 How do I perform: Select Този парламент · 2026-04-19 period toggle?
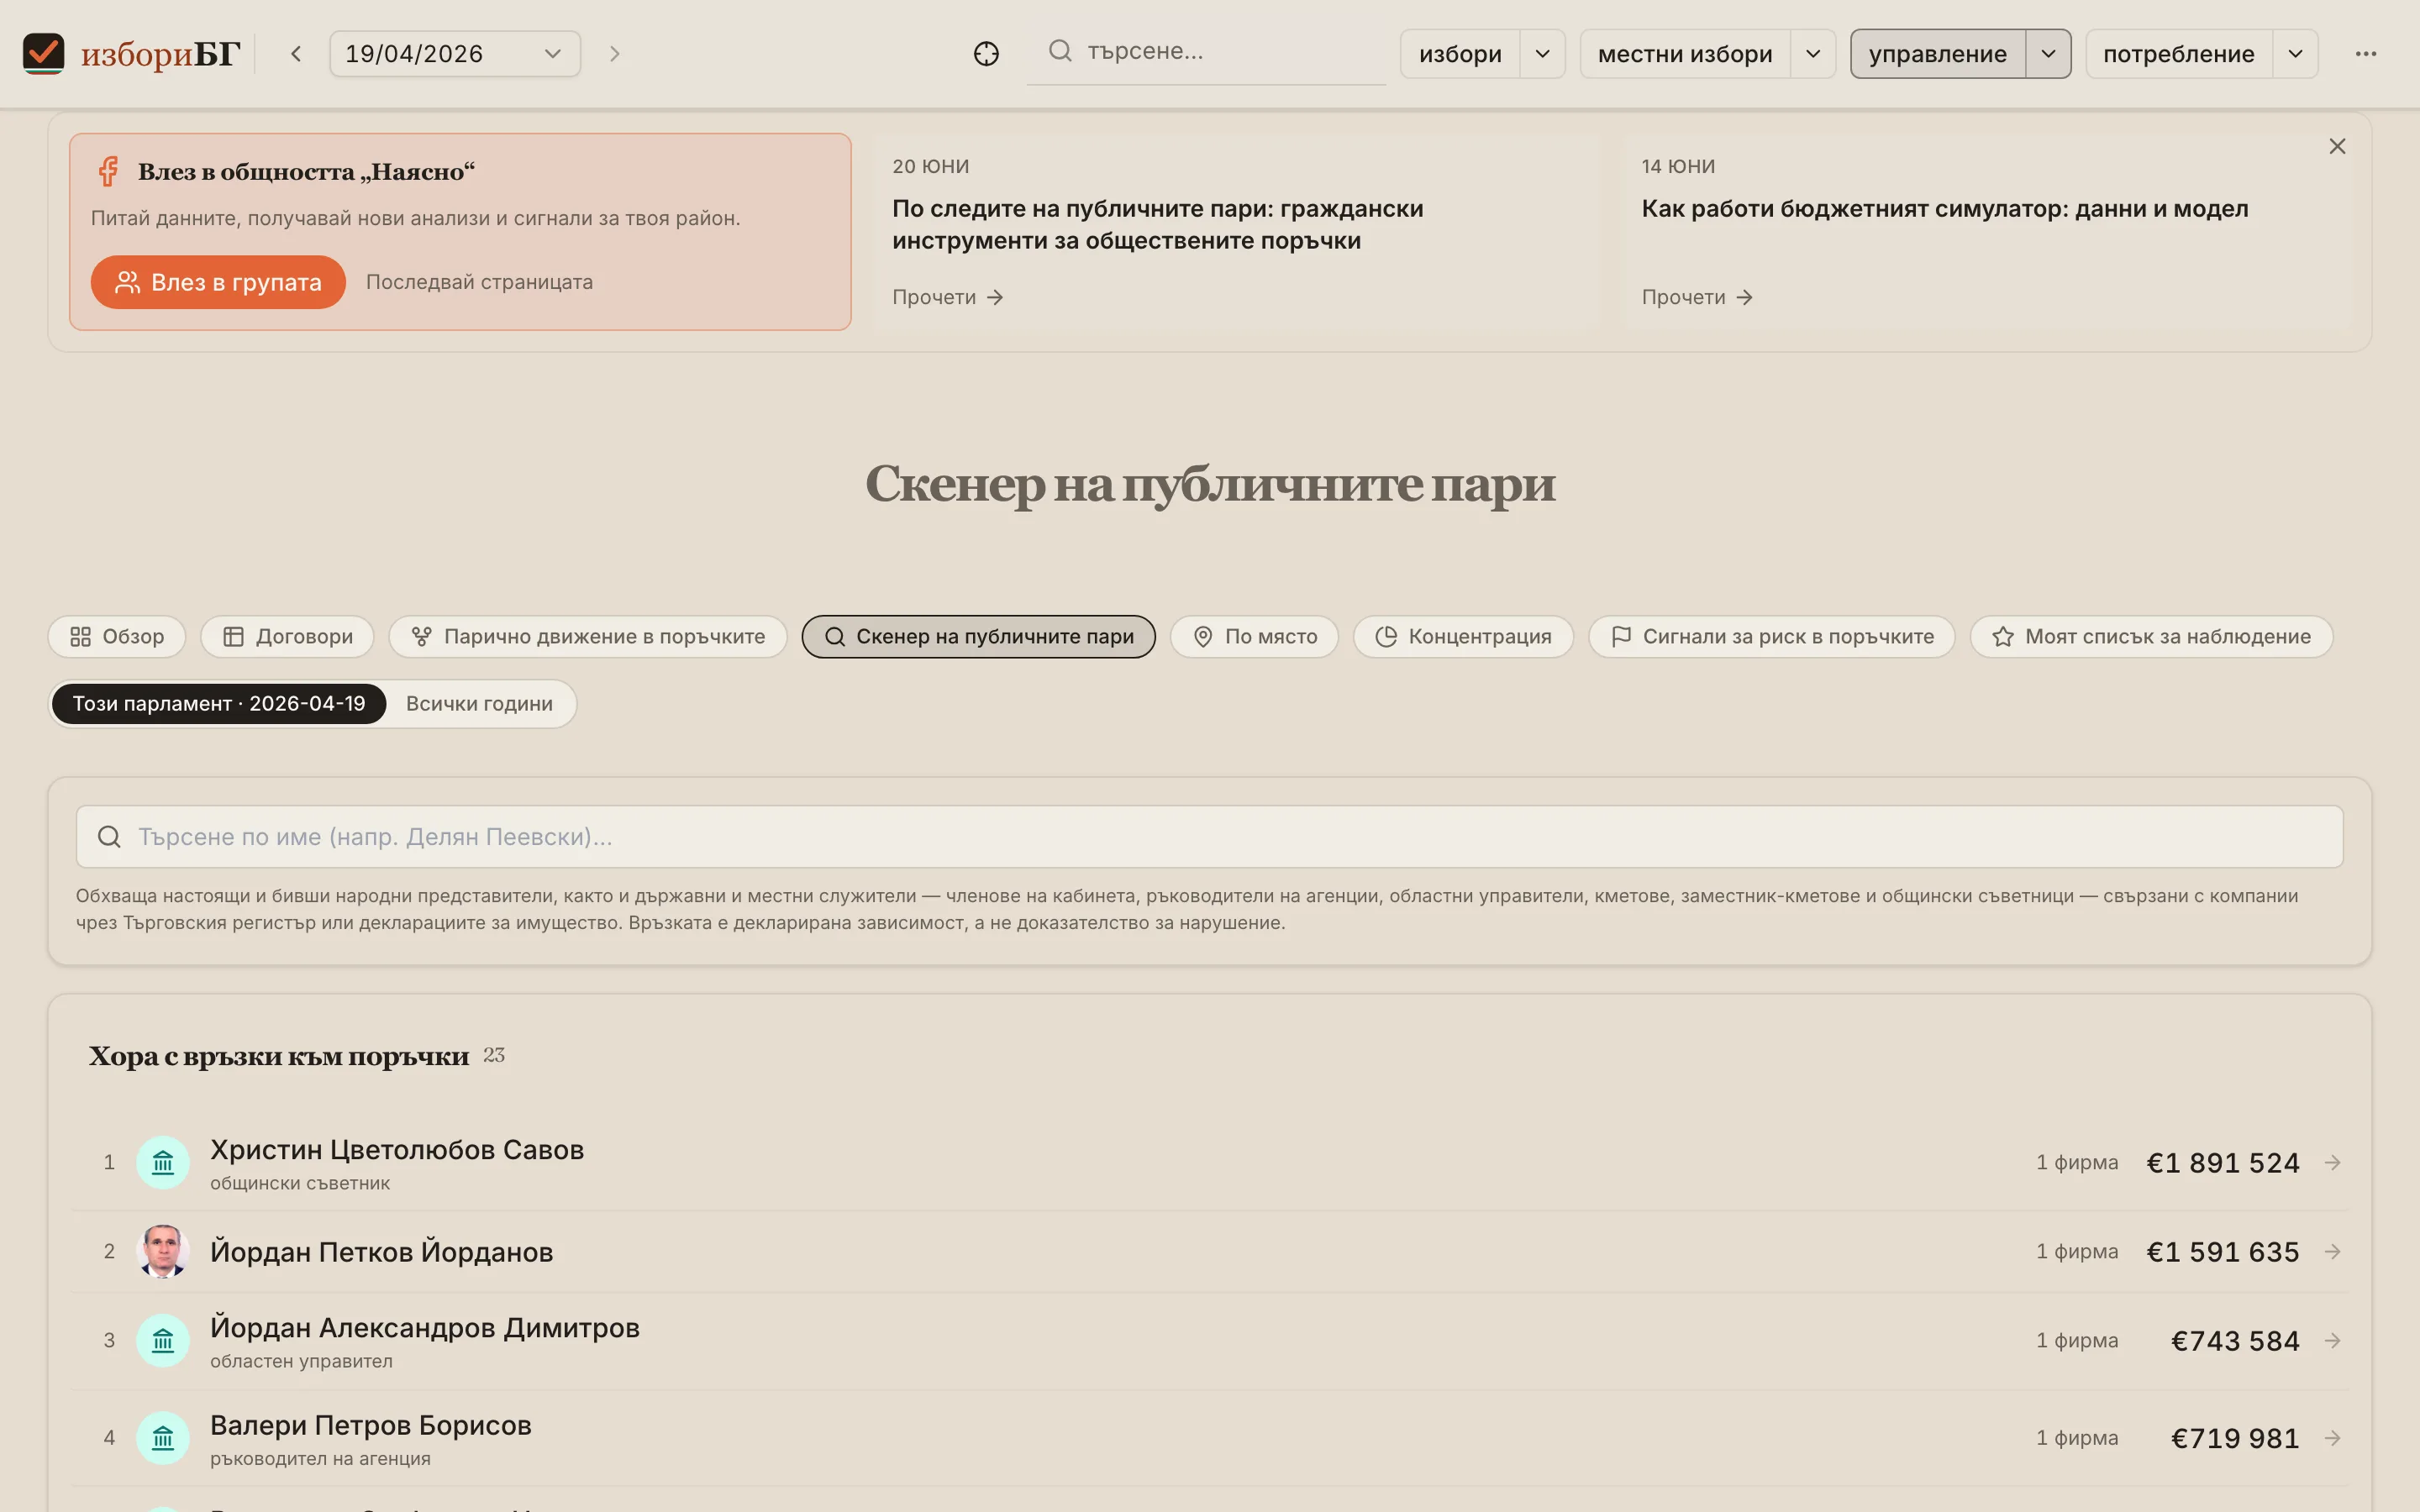tap(219, 704)
